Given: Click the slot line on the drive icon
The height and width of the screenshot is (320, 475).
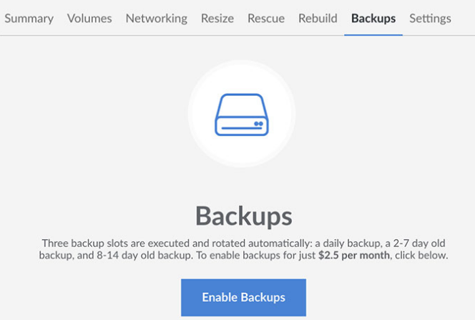Looking at the screenshot, I should pos(235,127).
